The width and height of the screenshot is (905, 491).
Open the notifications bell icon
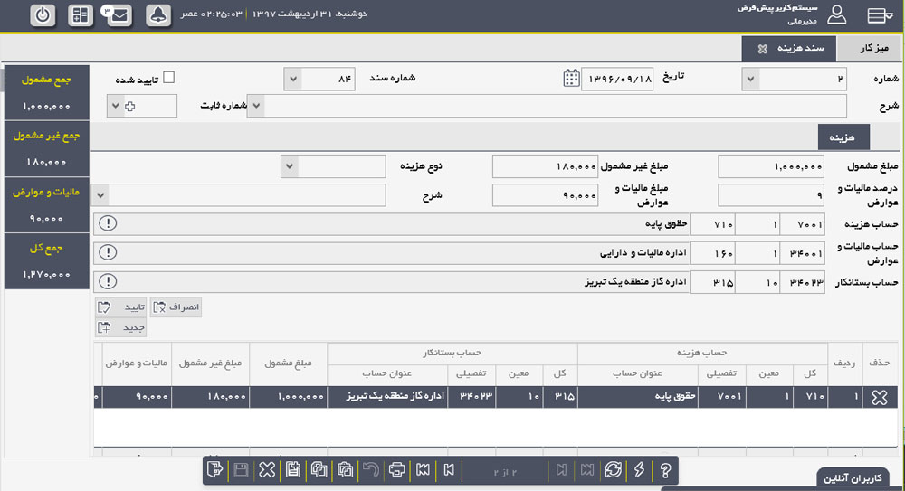[x=158, y=15]
